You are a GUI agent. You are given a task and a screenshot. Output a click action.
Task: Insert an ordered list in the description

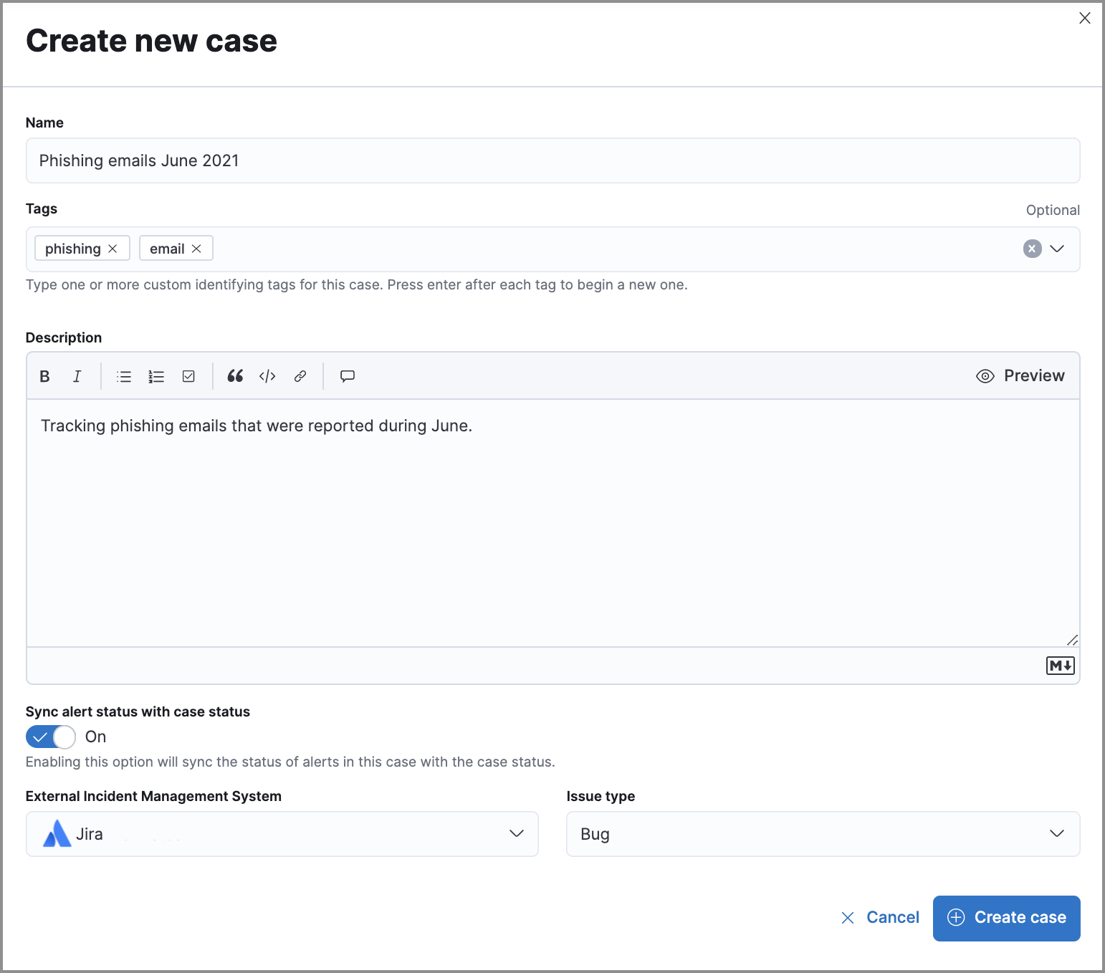[x=156, y=375]
